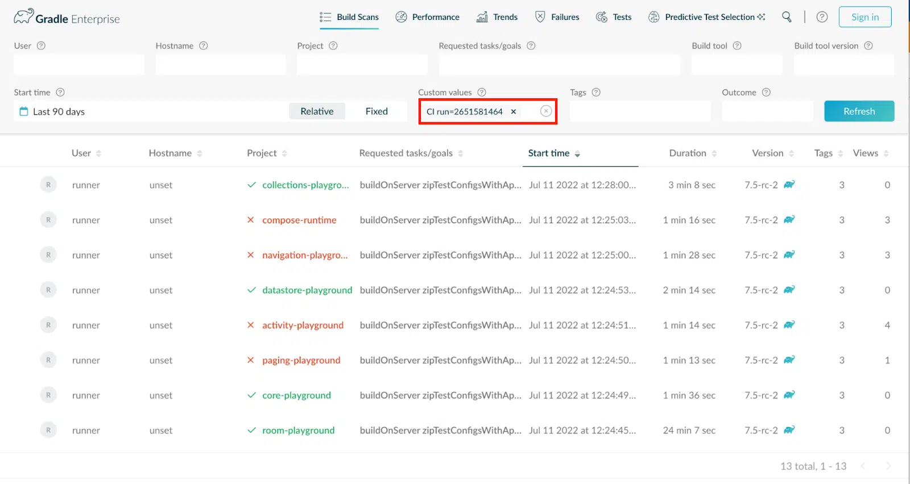Open the compose-runtime build scan
This screenshot has width=910, height=484.
(x=299, y=220)
